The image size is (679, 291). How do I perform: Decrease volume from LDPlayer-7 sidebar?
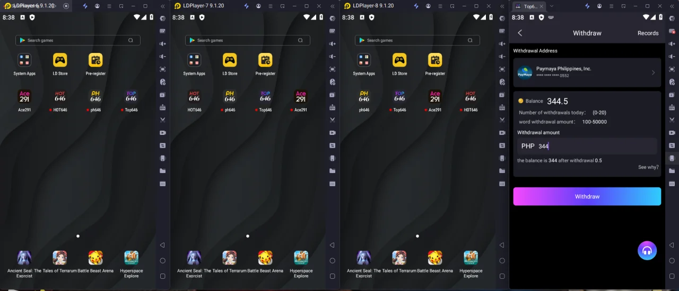[x=332, y=57]
